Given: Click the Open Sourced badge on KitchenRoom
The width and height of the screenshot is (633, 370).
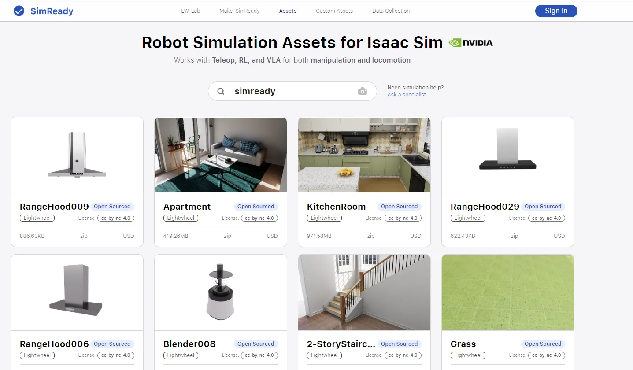Looking at the screenshot, I should coord(399,207).
